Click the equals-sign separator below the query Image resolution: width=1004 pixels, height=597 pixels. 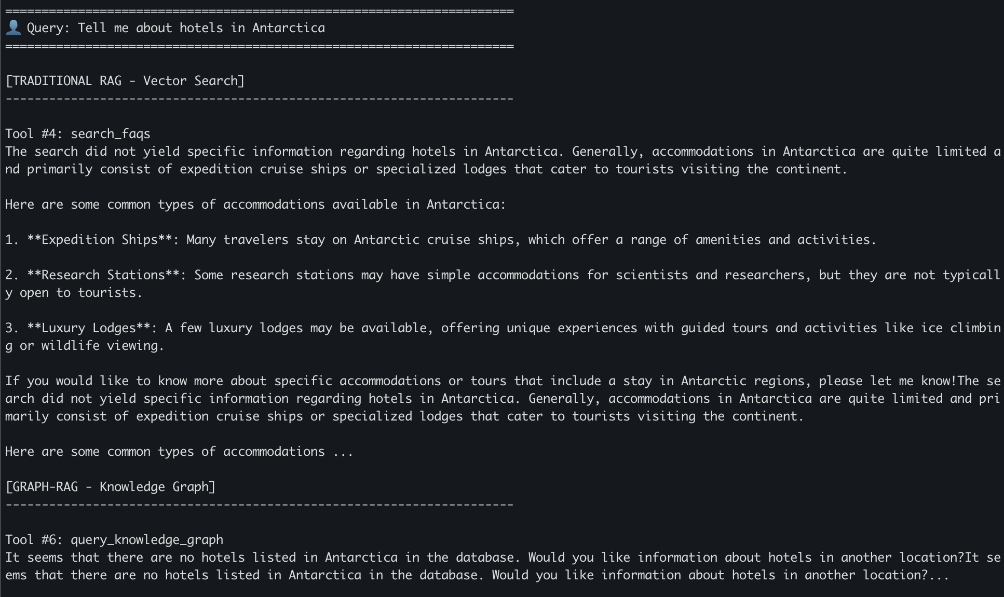coord(260,47)
